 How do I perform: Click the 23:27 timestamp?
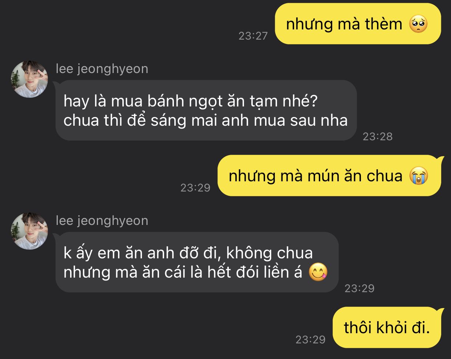point(253,36)
